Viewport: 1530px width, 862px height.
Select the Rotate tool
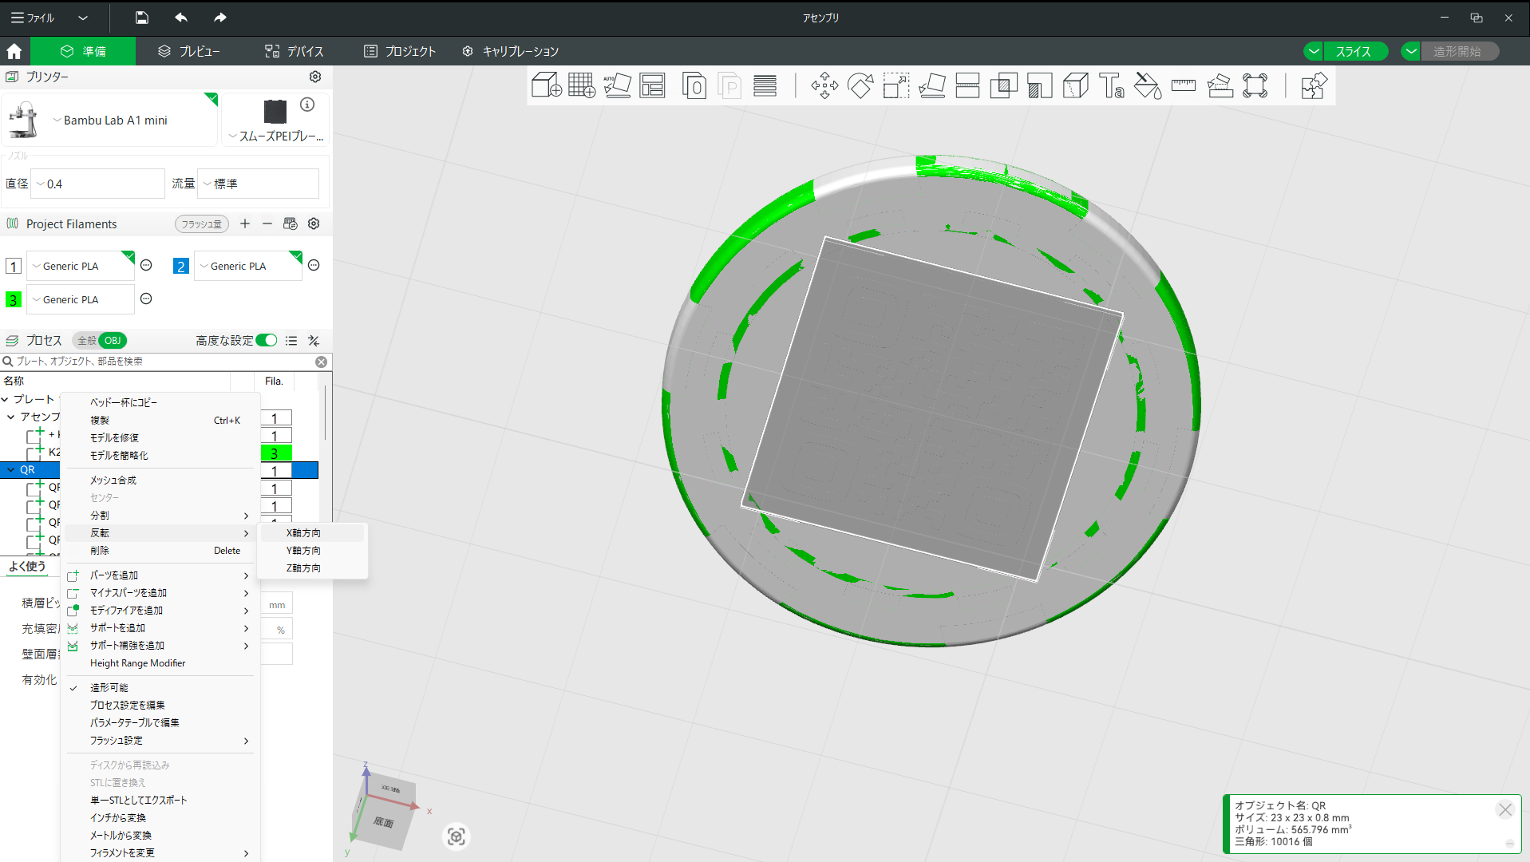click(x=860, y=85)
